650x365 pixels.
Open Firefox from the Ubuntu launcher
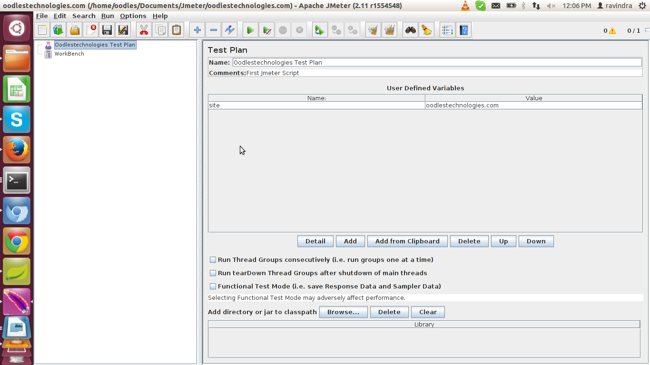click(x=17, y=150)
